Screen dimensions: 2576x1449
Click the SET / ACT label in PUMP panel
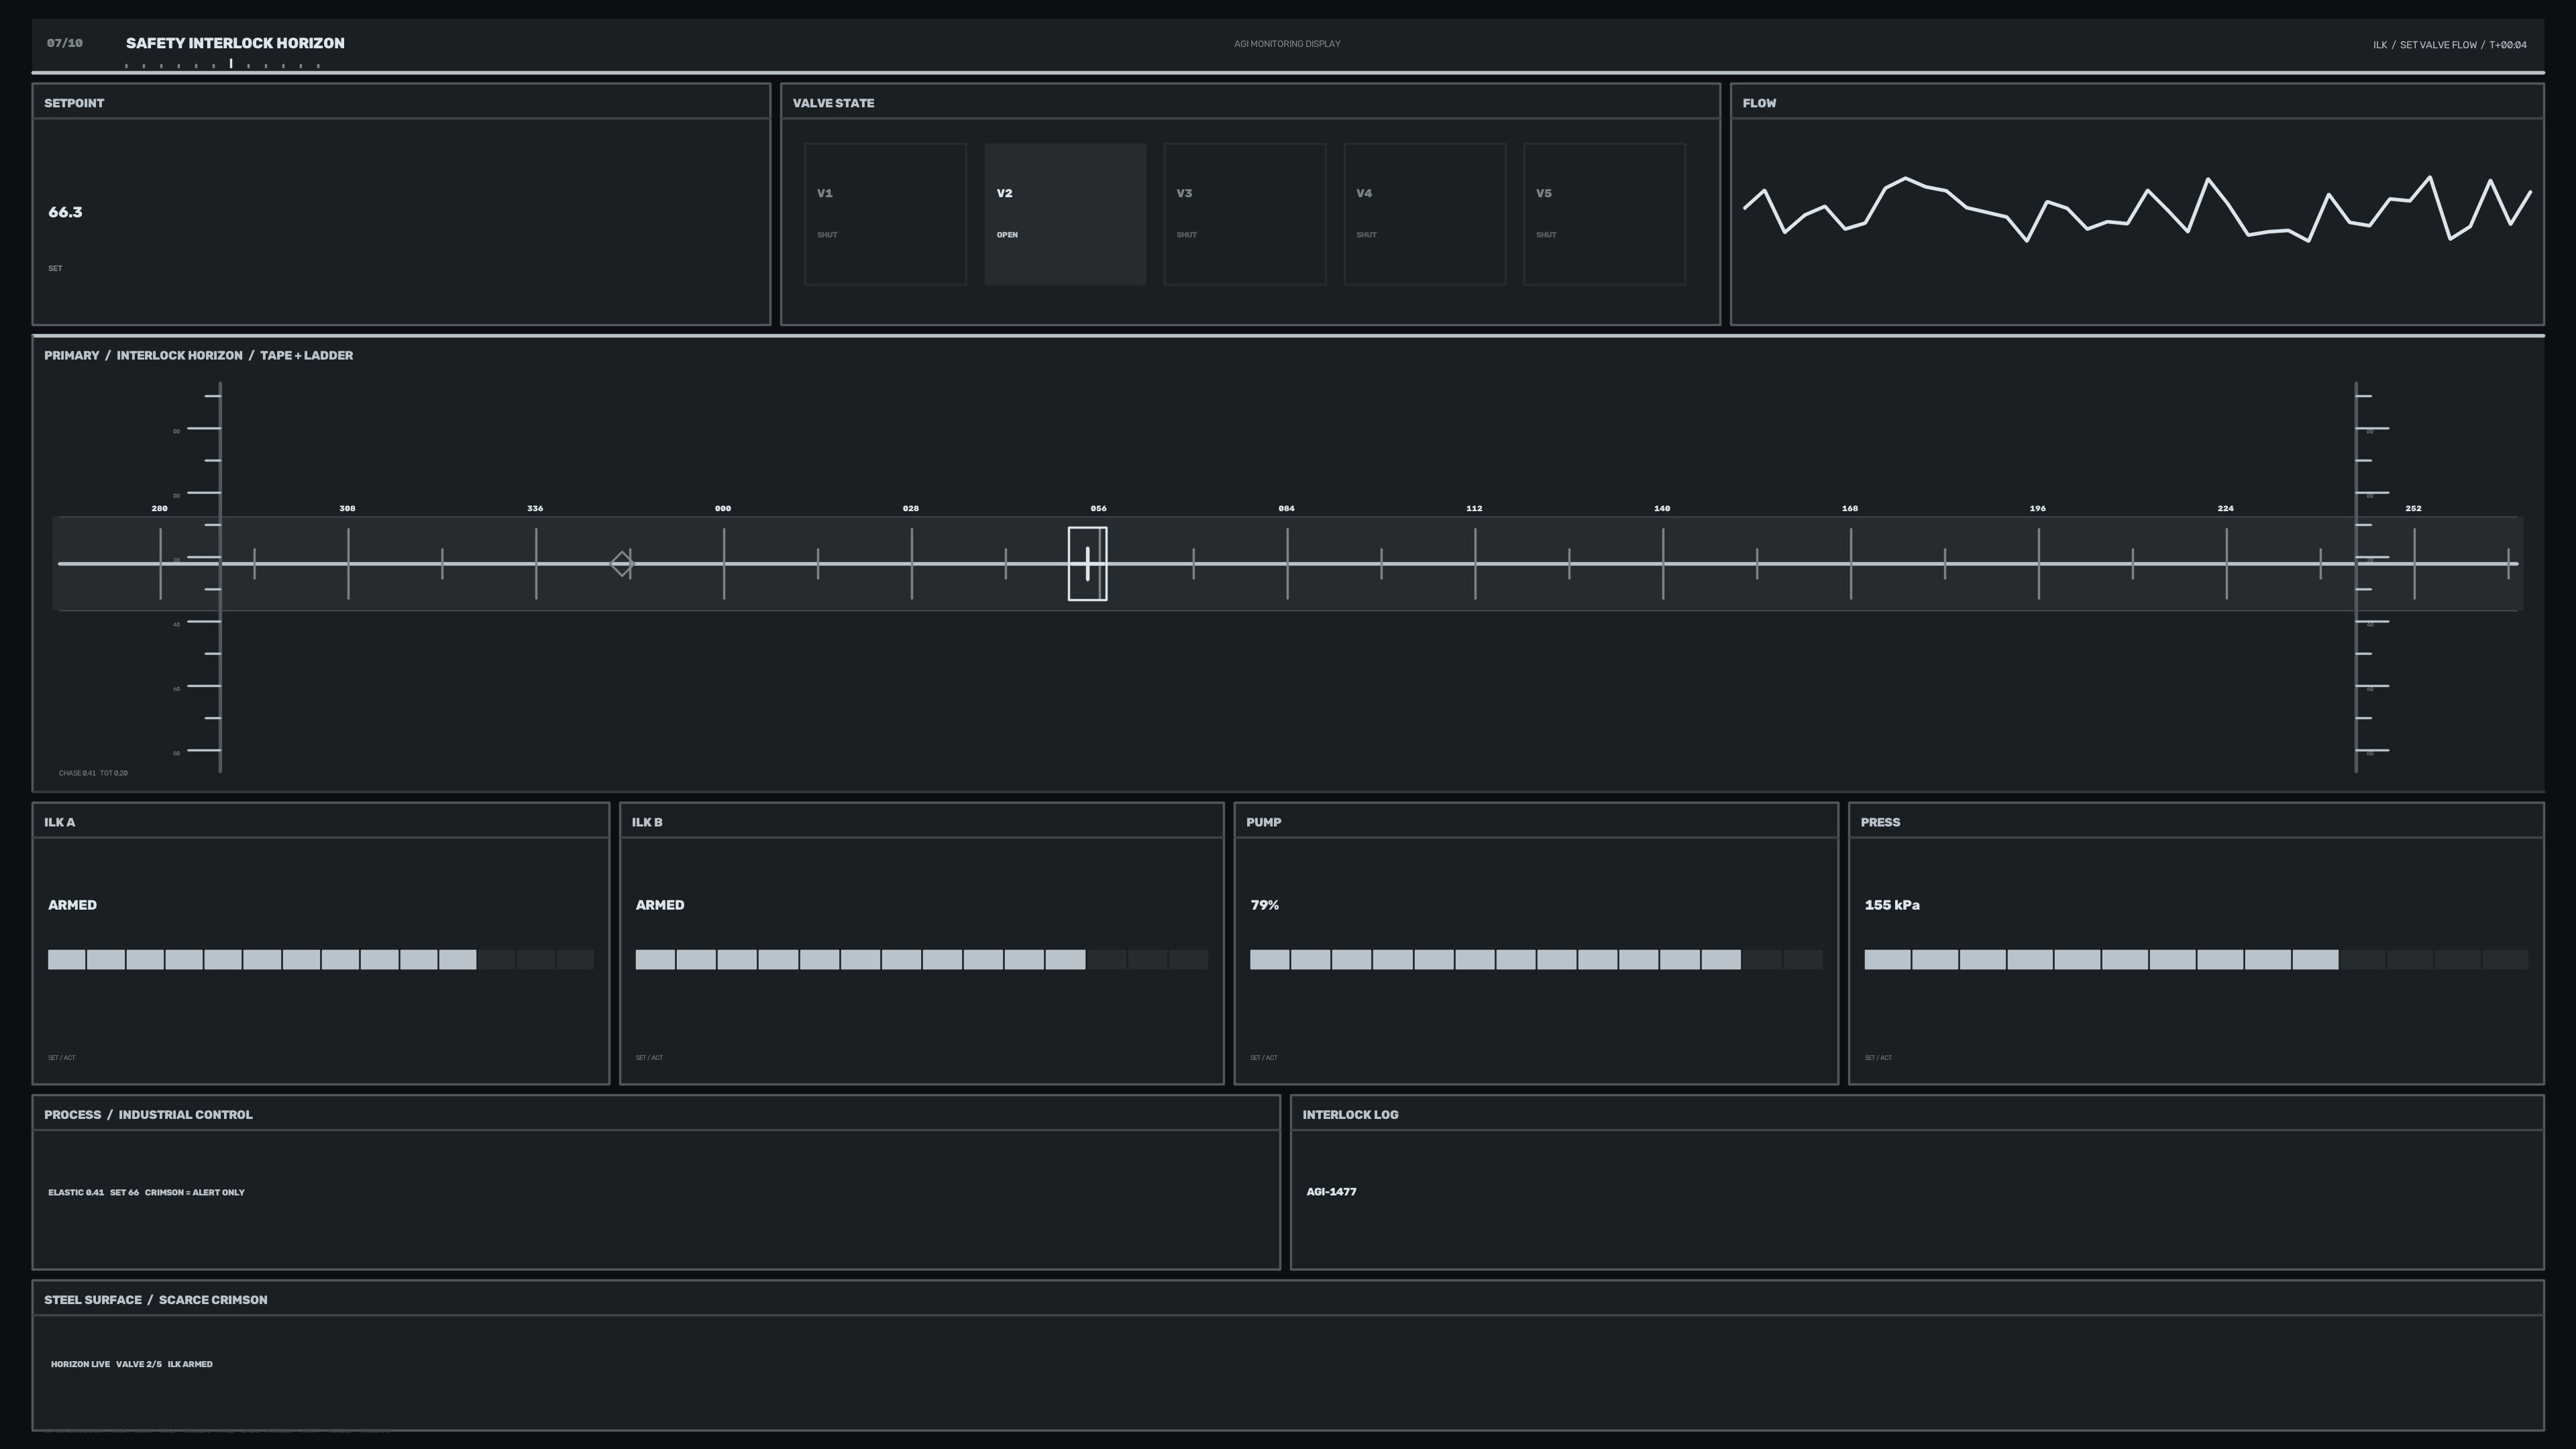coord(1263,1057)
